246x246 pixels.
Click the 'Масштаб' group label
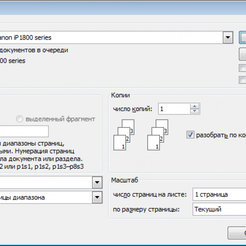[125, 180]
